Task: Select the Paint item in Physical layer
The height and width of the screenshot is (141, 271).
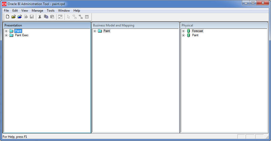Action: (x=195, y=35)
